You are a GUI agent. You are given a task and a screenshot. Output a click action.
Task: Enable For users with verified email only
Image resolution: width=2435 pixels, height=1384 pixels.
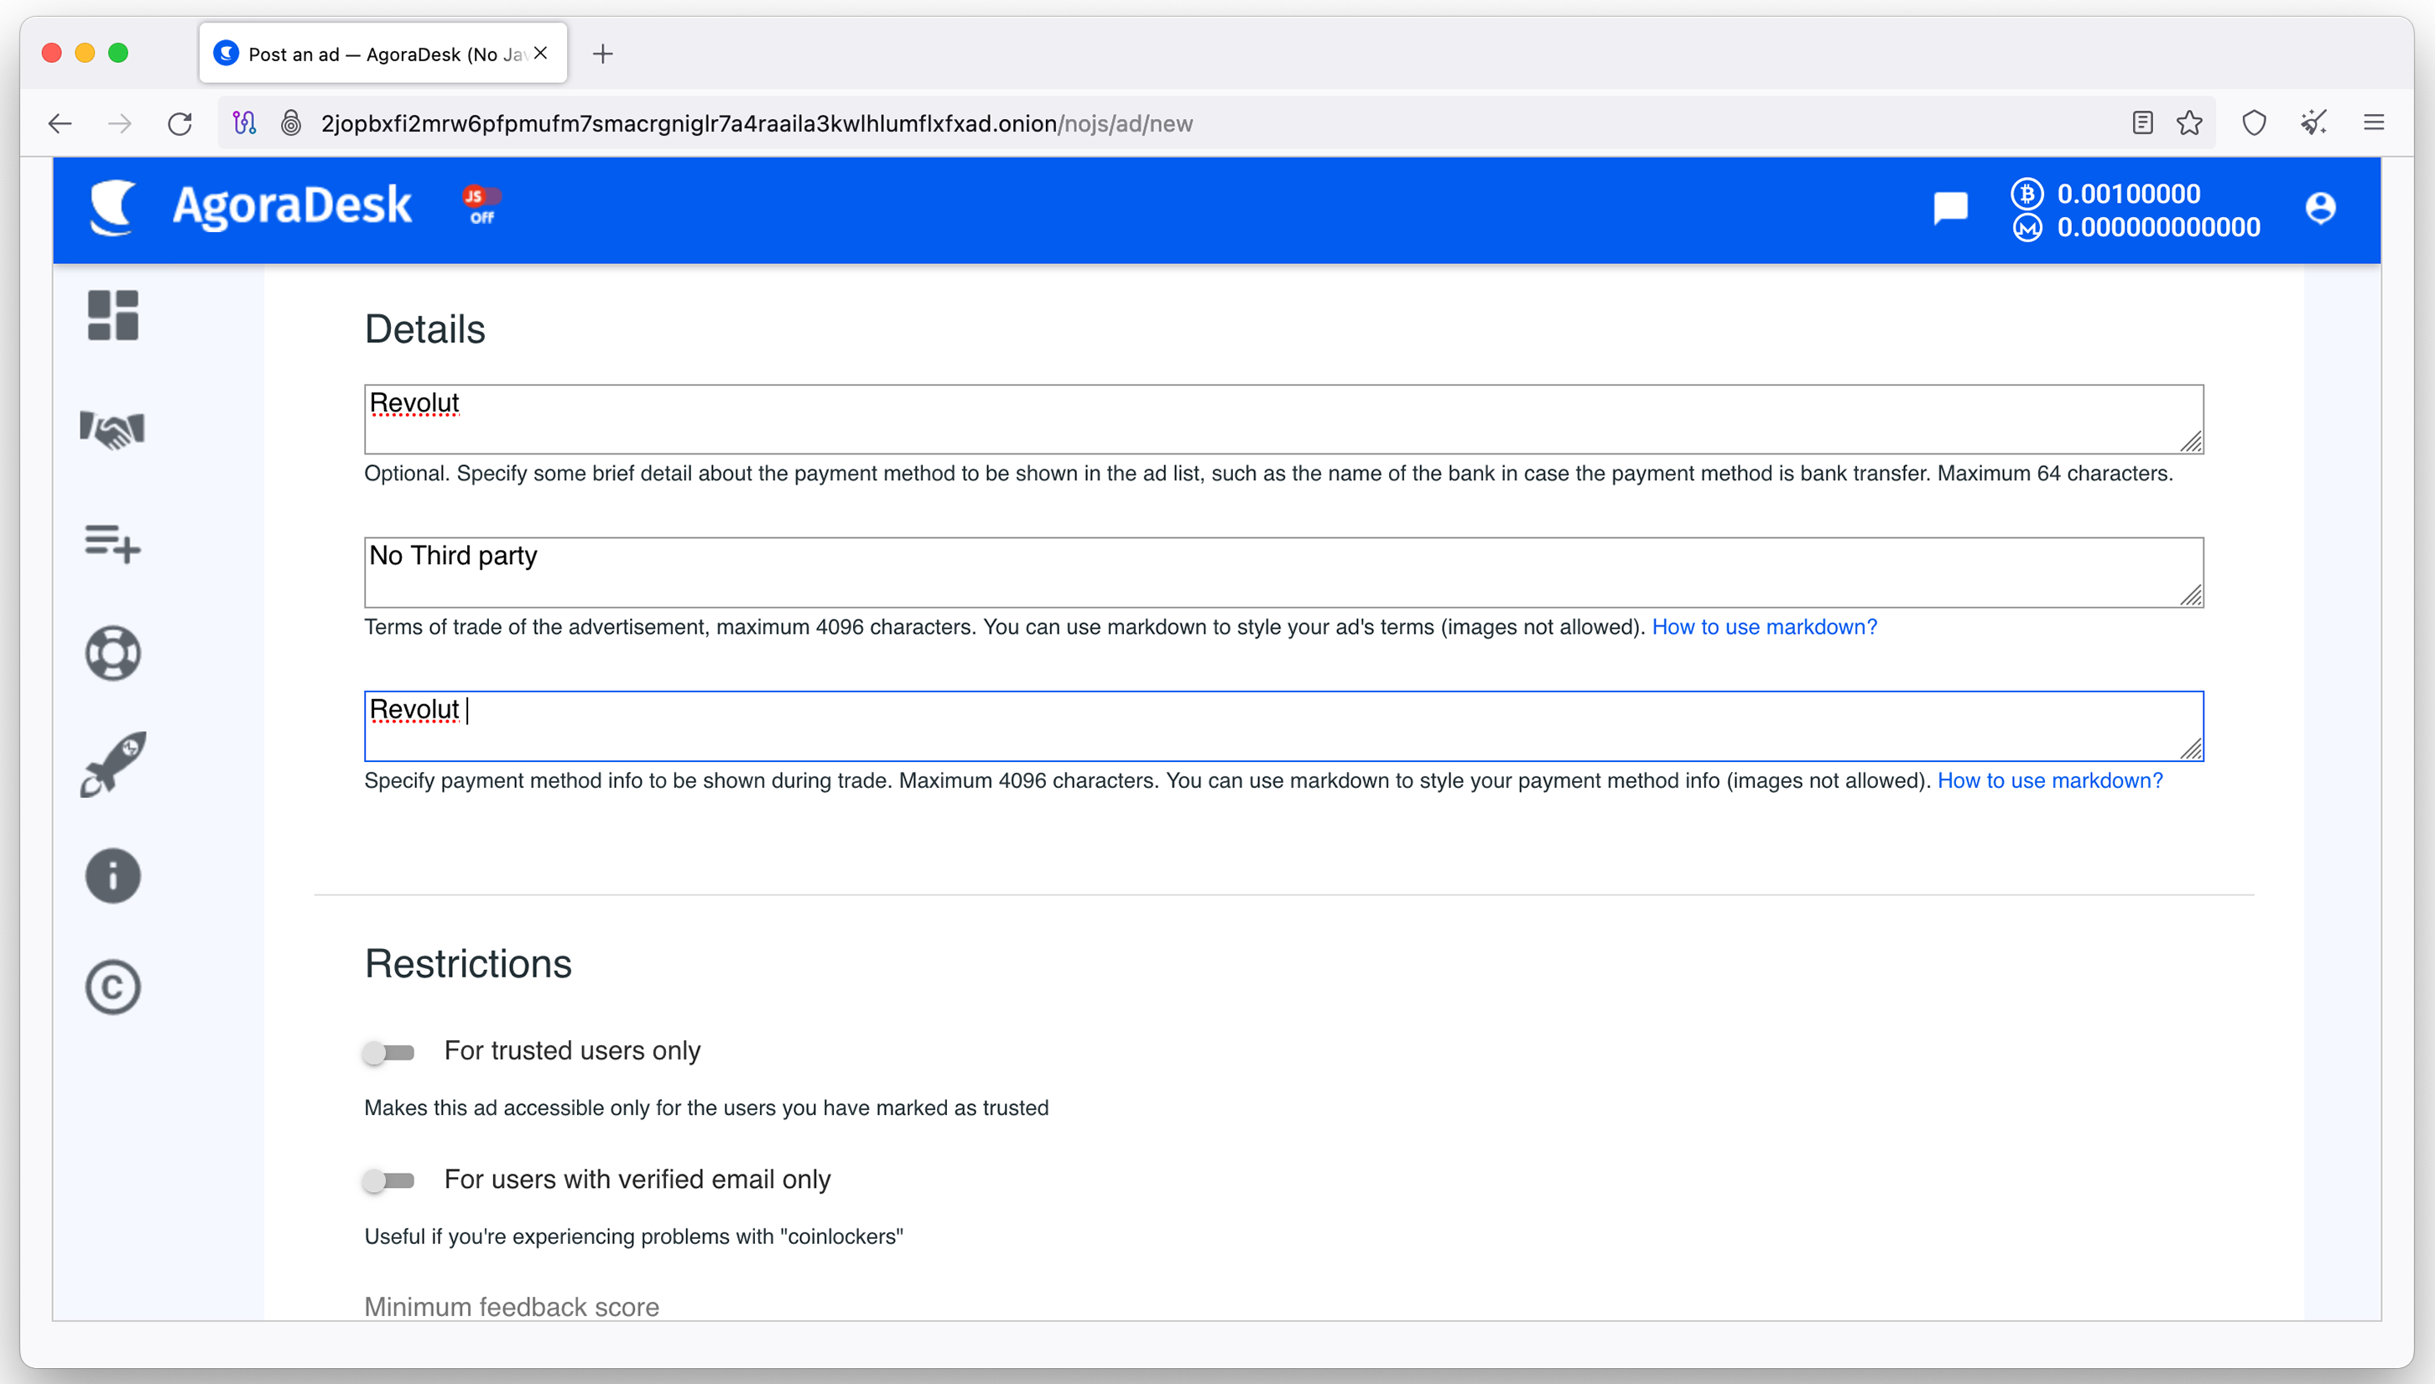click(388, 1180)
